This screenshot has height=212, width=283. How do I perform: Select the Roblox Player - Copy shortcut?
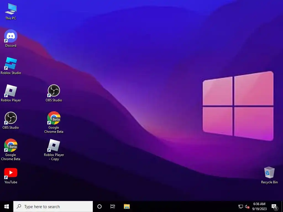[x=54, y=150]
